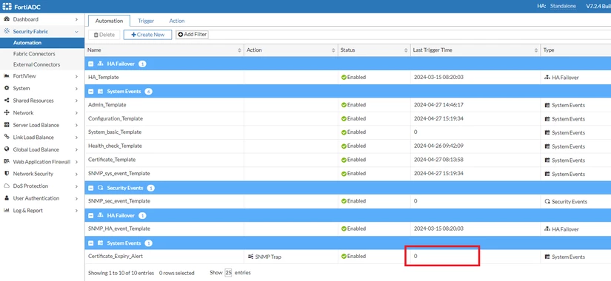Expand the Dashboard sidebar chevron
611x281 pixels.
(77, 19)
